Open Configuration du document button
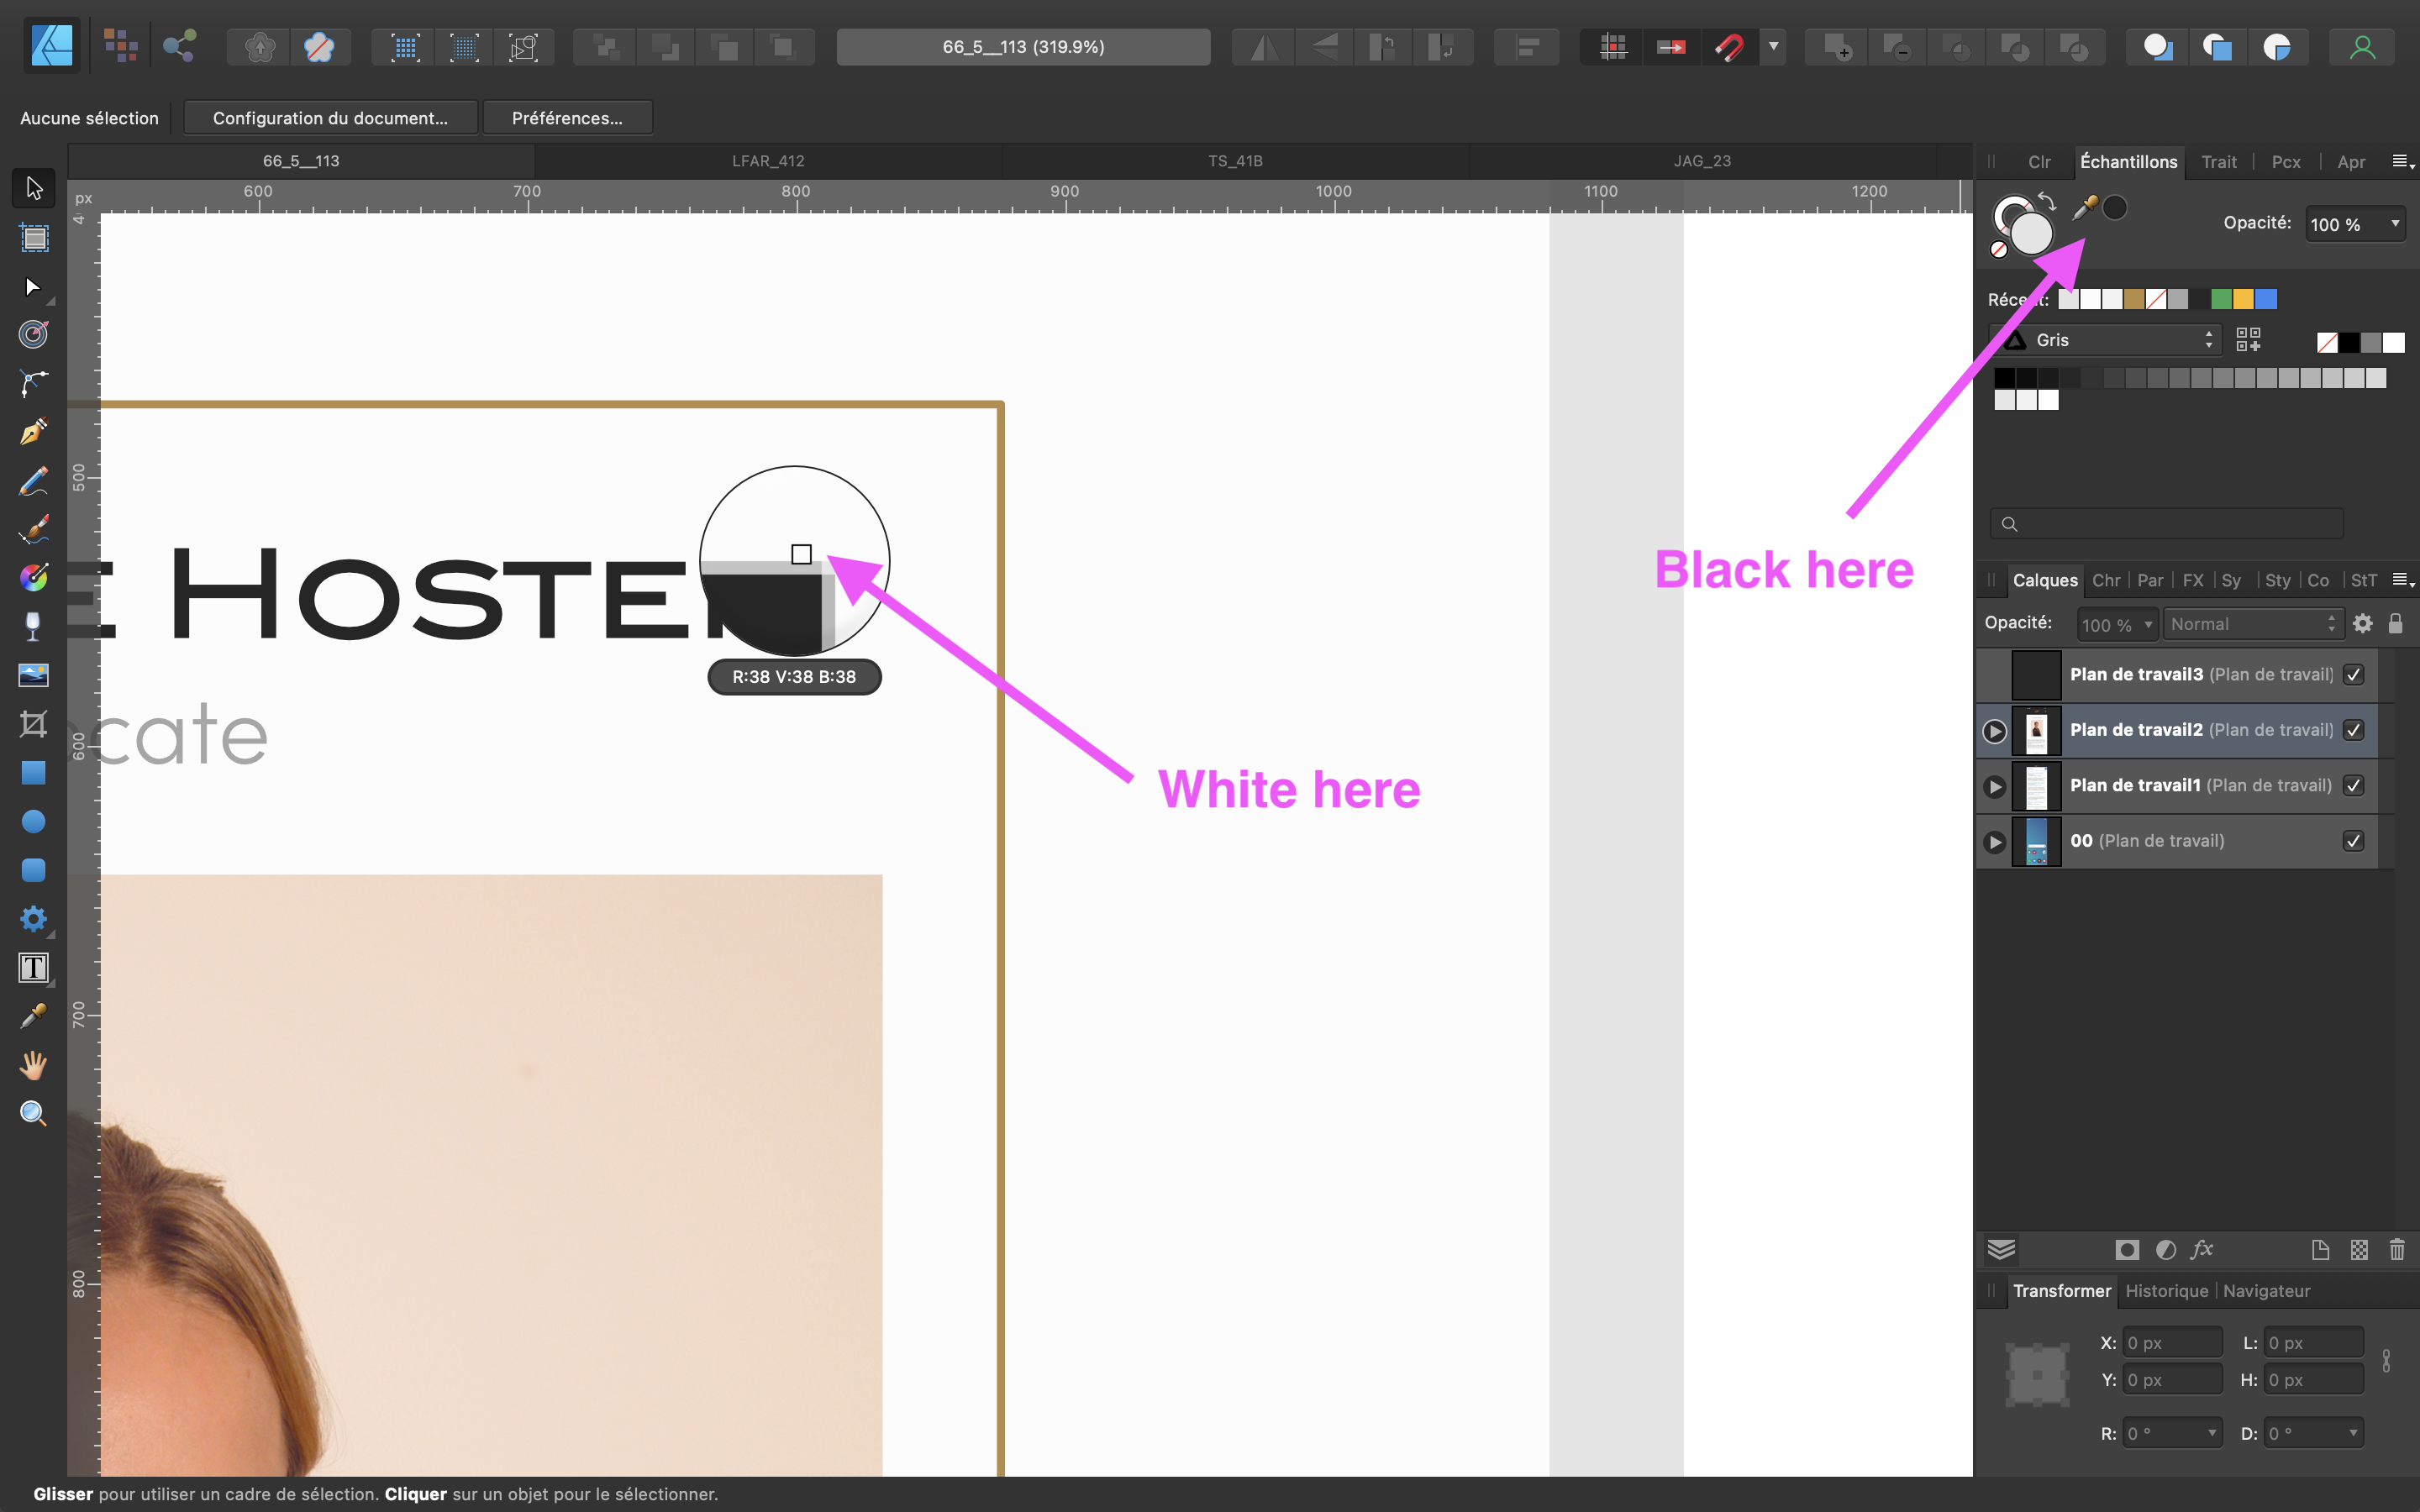2420x1512 pixels. tap(330, 118)
